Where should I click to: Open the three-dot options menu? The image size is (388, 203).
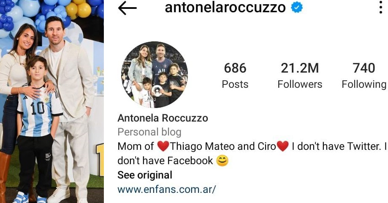(x=381, y=8)
